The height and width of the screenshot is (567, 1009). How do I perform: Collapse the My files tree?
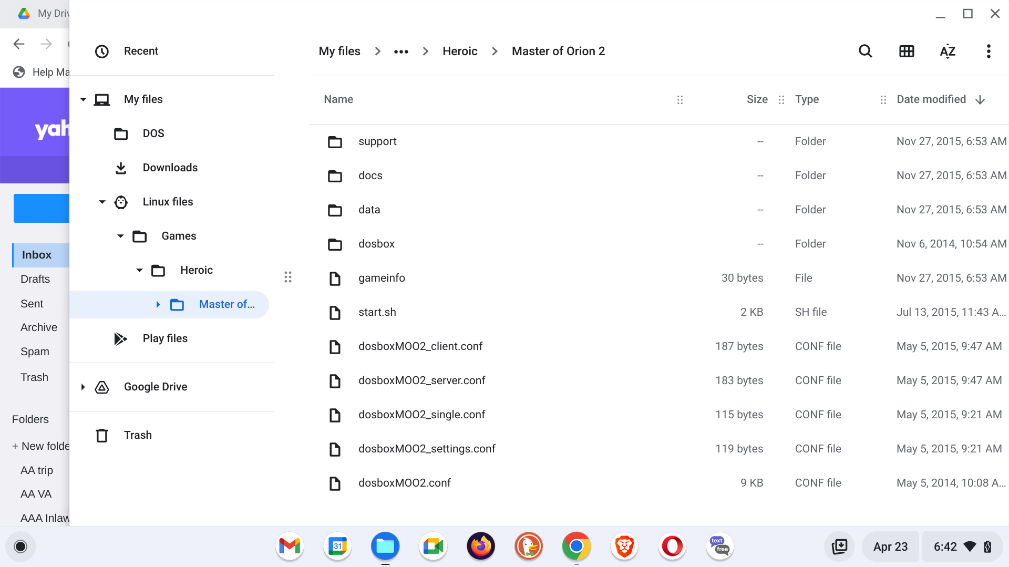coord(83,99)
